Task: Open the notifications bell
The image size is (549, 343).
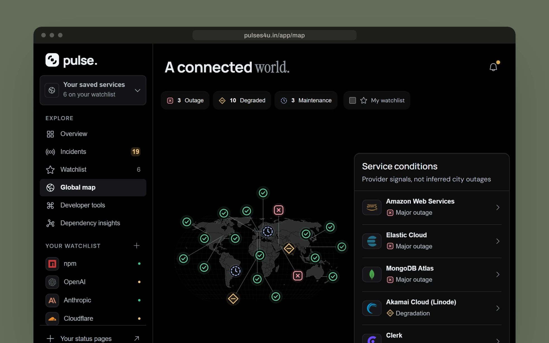Action: (493, 67)
